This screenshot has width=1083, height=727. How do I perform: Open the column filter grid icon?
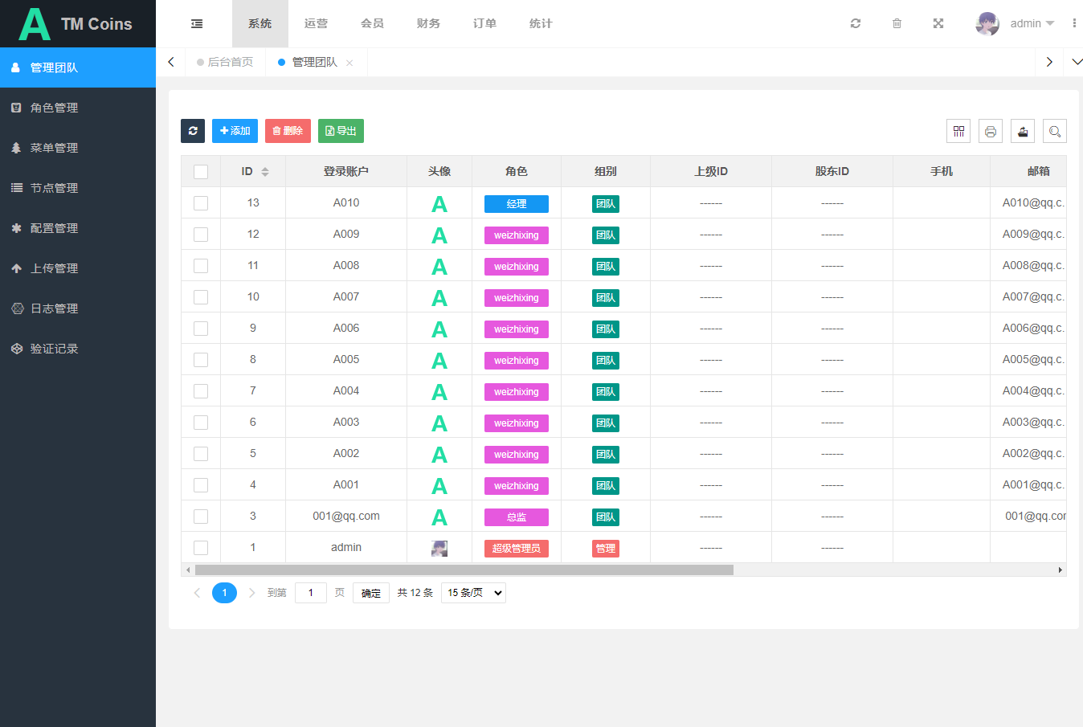[958, 131]
